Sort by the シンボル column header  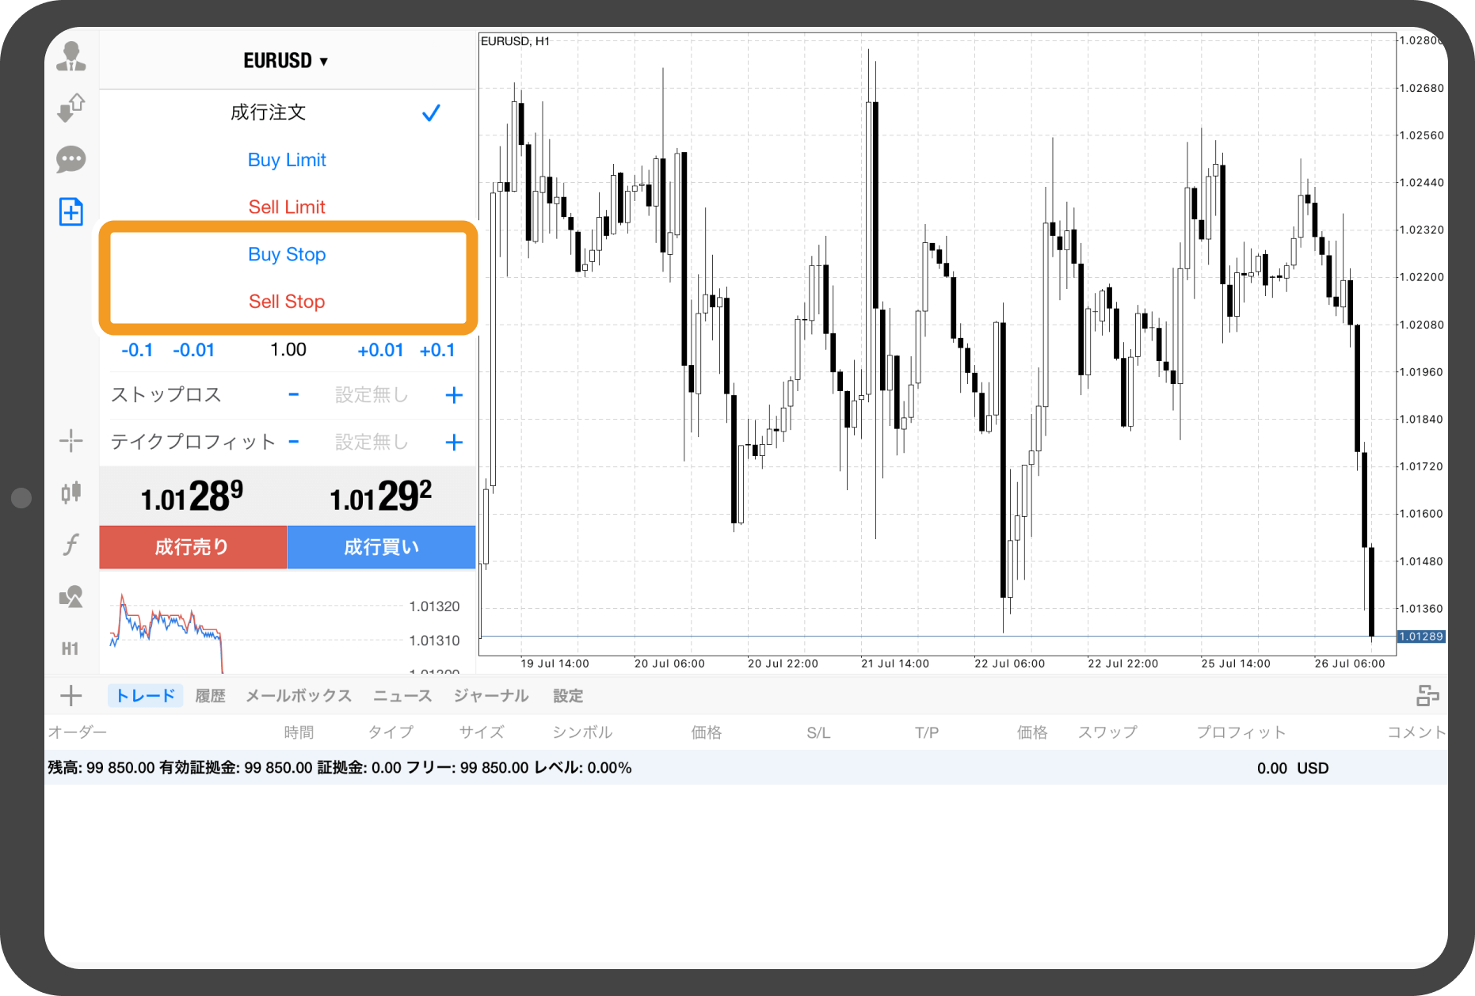pos(582,732)
